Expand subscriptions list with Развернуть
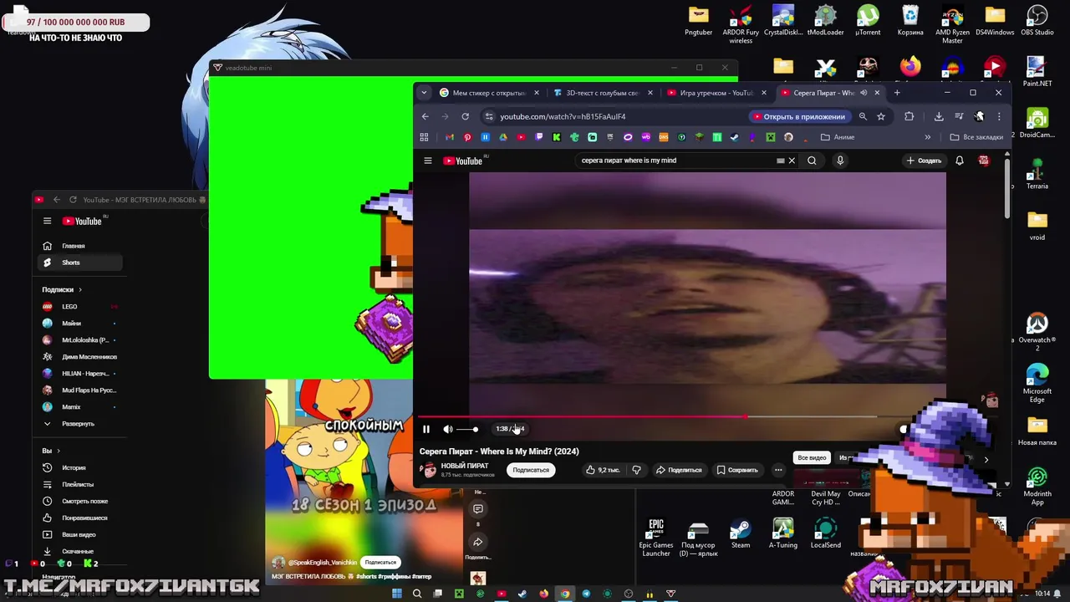Image resolution: width=1070 pixels, height=602 pixels. click(80, 424)
